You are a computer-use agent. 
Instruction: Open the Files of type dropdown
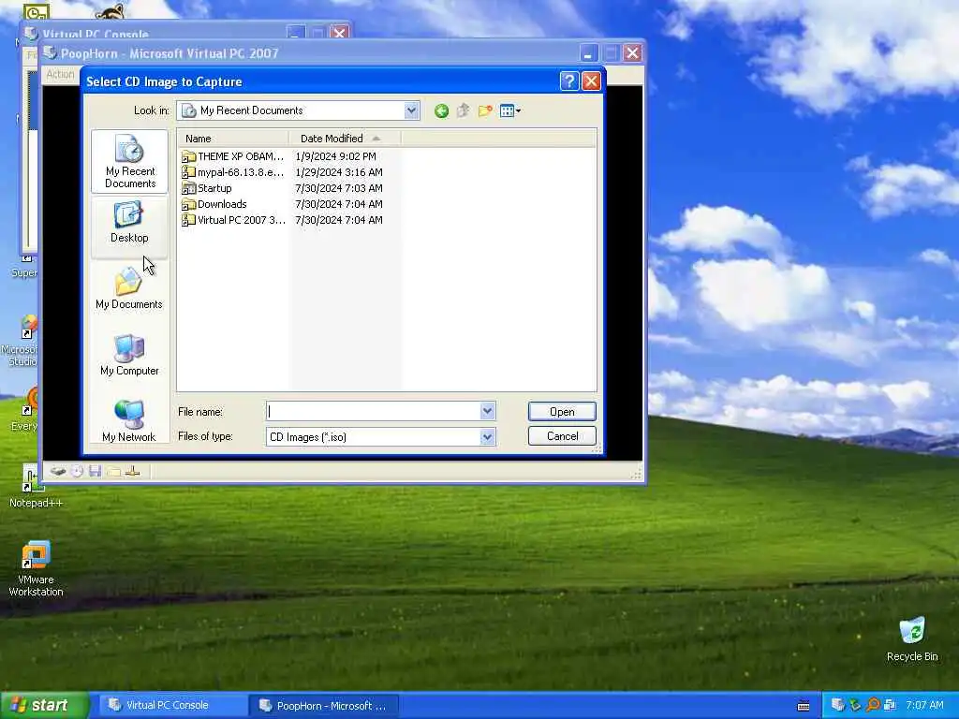(x=487, y=436)
